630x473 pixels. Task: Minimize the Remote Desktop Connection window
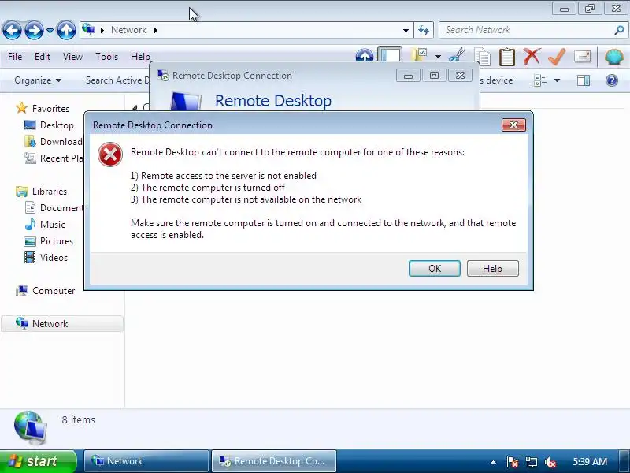[408, 76]
